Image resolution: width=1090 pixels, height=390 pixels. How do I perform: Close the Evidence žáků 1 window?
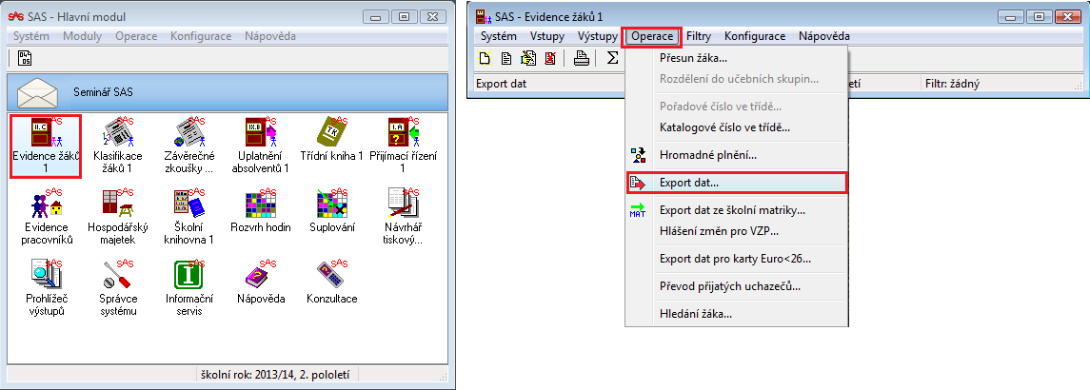pos(1068,16)
